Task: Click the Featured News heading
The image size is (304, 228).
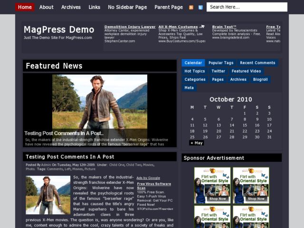Action: (x=54, y=66)
